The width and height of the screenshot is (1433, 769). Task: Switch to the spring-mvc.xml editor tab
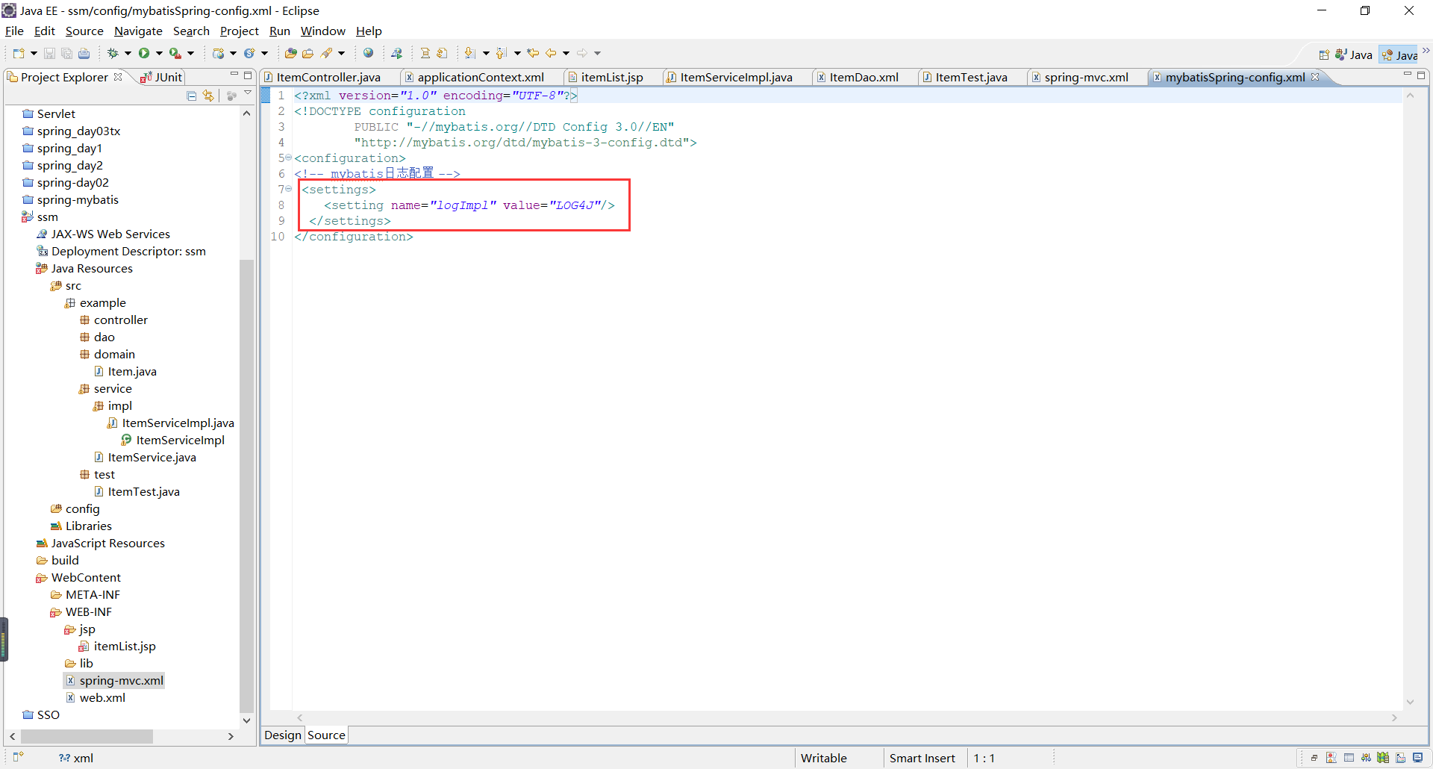(1080, 77)
